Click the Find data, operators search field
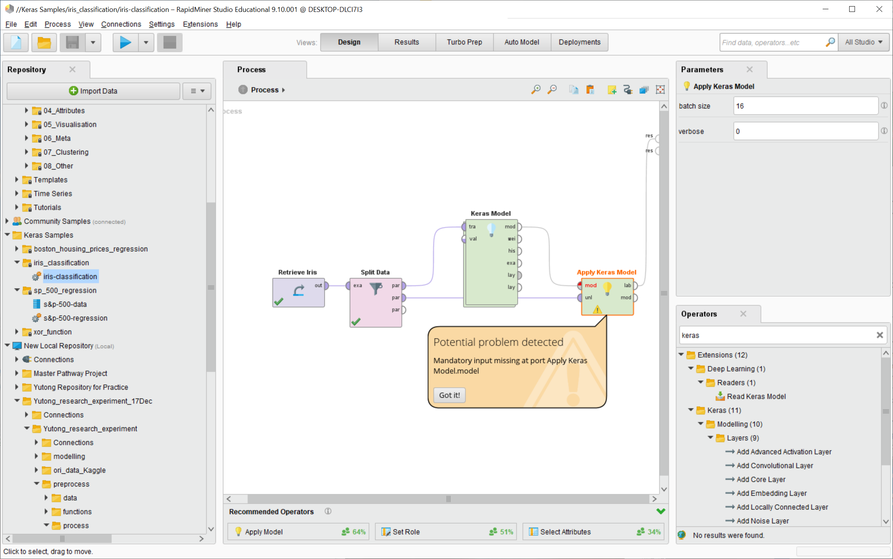 772,42
